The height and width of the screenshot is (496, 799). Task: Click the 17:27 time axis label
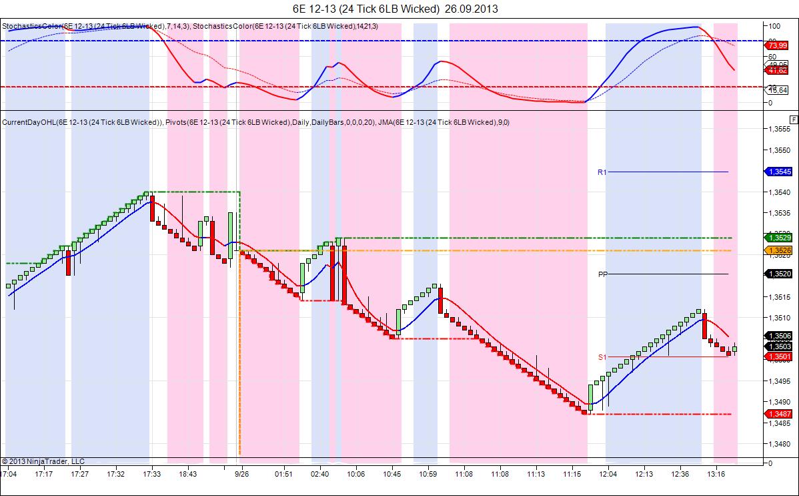tap(79, 474)
